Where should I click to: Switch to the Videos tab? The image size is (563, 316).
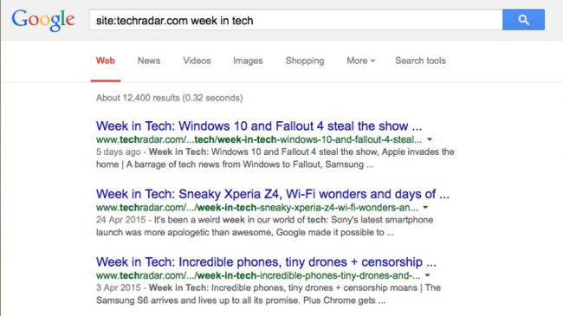(x=197, y=61)
